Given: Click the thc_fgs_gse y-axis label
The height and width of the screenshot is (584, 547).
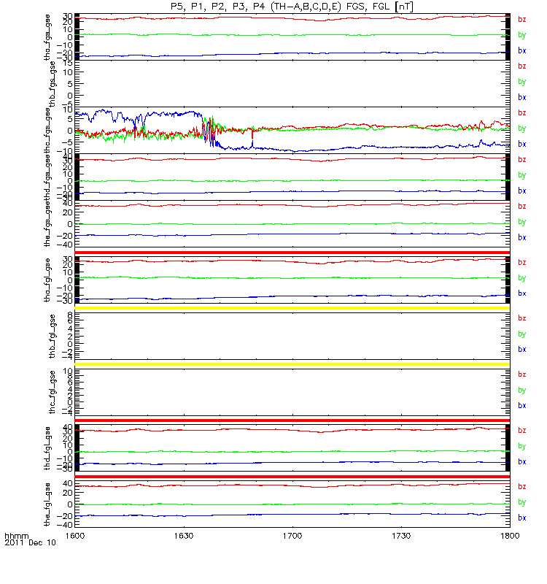Looking at the screenshot, I should pyautogui.click(x=47, y=131).
